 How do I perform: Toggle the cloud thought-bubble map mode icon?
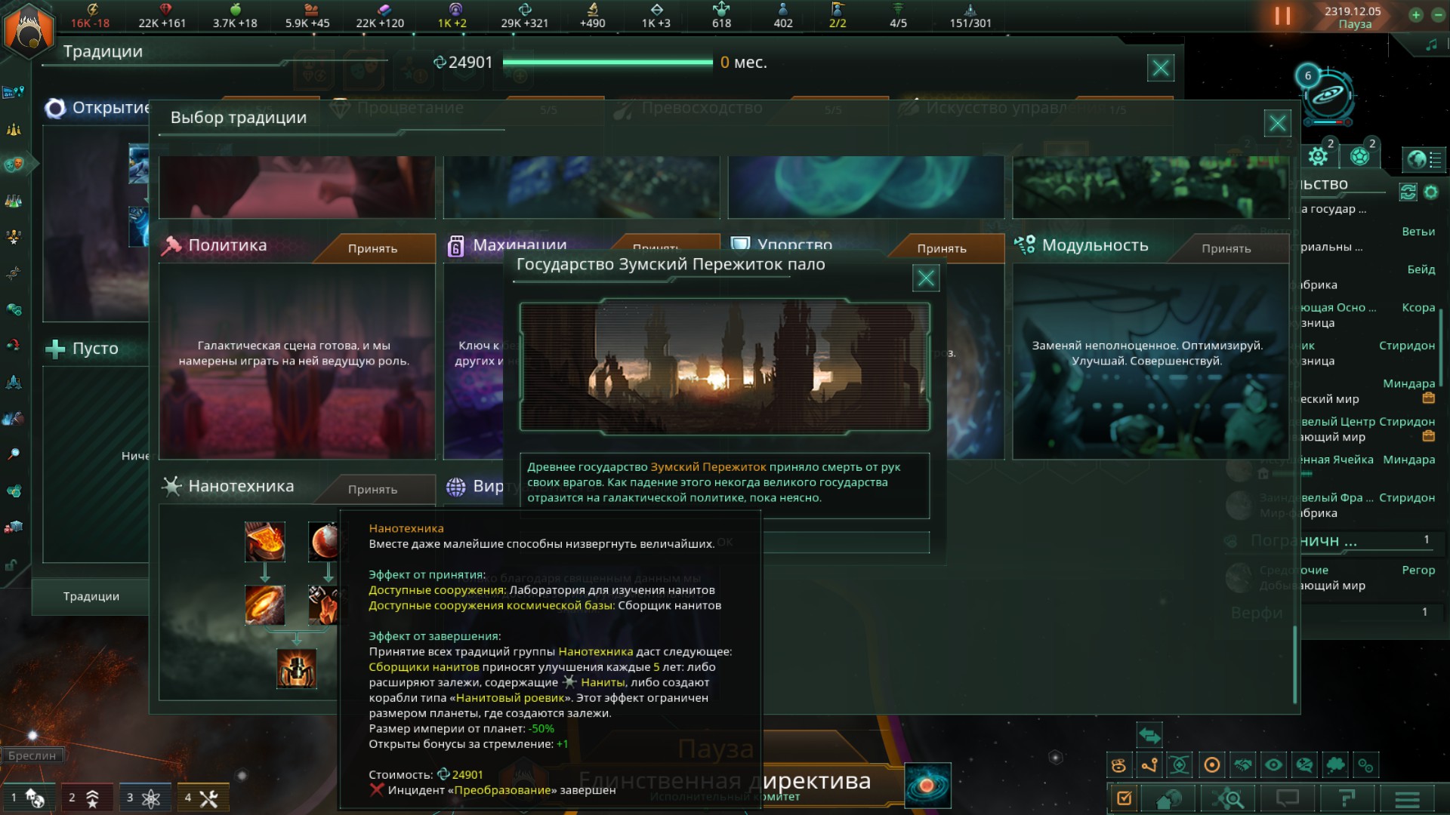pyautogui.click(x=1336, y=765)
